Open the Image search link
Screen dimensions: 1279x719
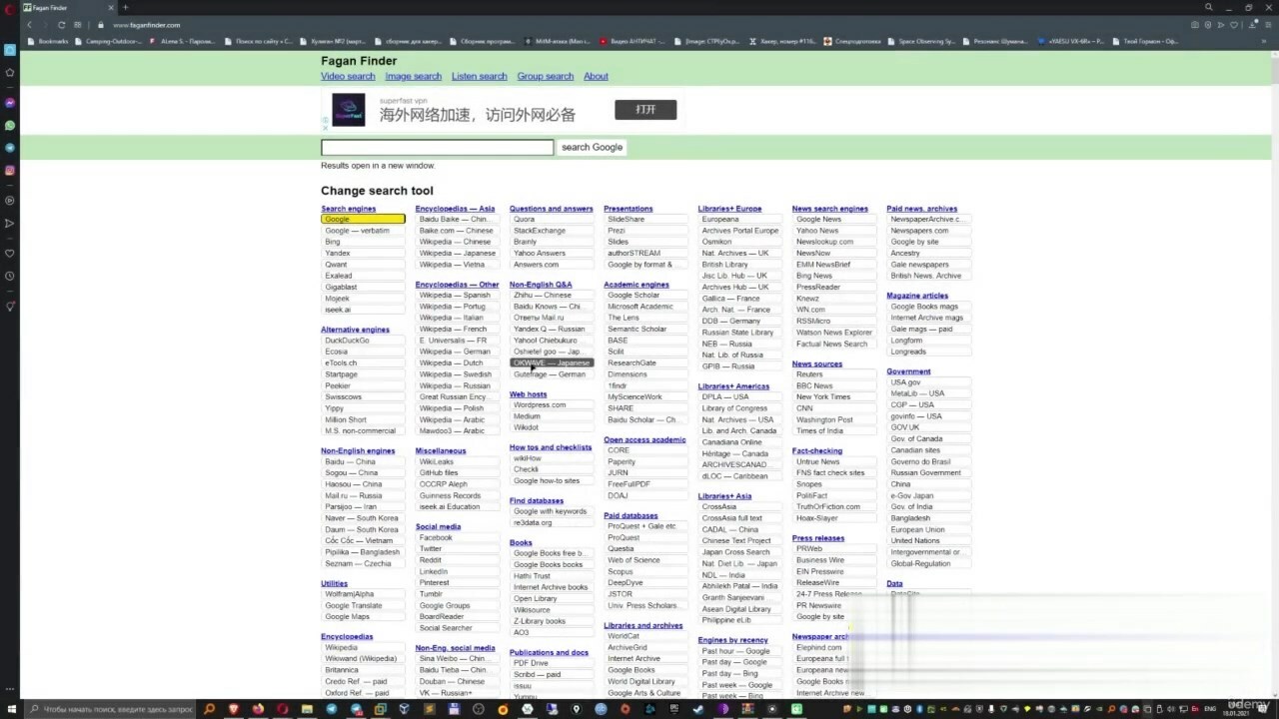[413, 76]
